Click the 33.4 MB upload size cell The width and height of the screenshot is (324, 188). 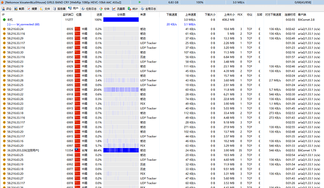(x=229, y=113)
